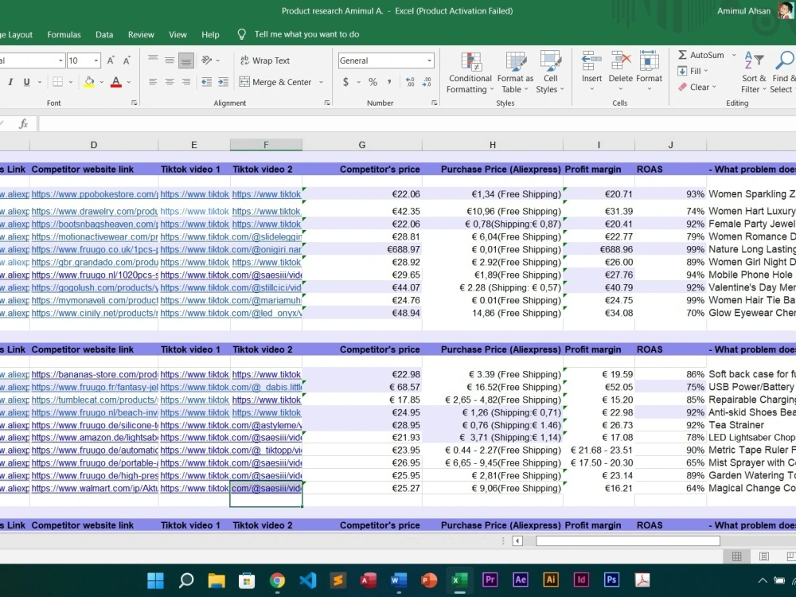Switch to the View tab

pyautogui.click(x=178, y=34)
